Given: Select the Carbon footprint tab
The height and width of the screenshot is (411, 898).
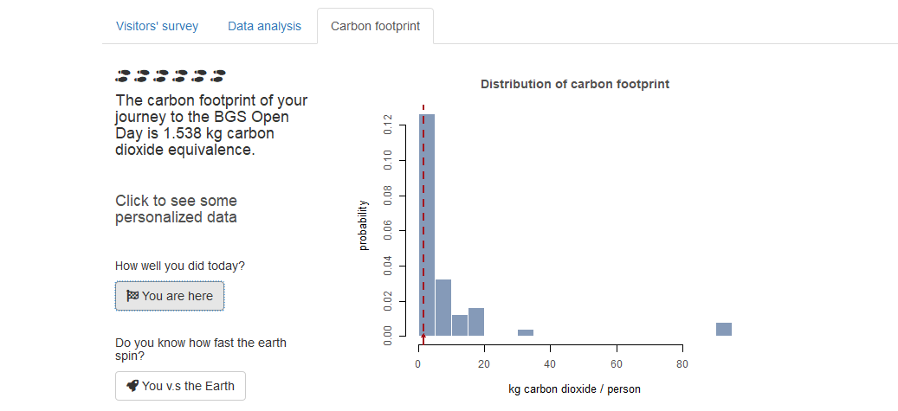Looking at the screenshot, I should [375, 26].
